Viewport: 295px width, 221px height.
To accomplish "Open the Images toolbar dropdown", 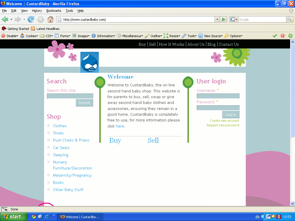I will coord(81,36).
